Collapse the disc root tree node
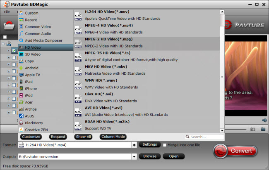The image size is (269, 170). tap(3, 44)
